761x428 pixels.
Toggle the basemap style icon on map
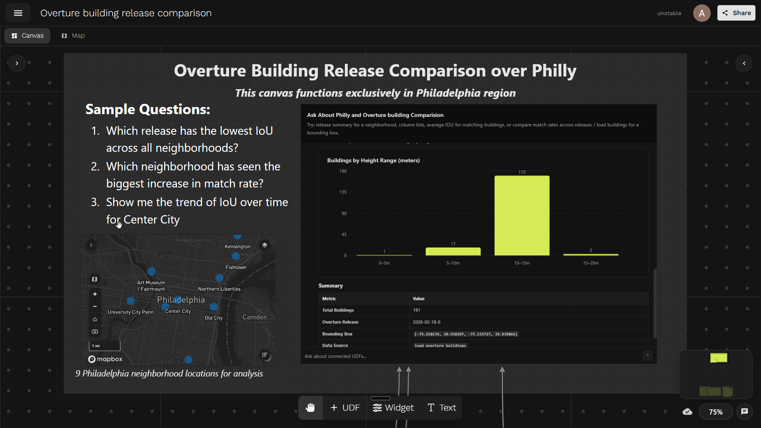click(94, 279)
